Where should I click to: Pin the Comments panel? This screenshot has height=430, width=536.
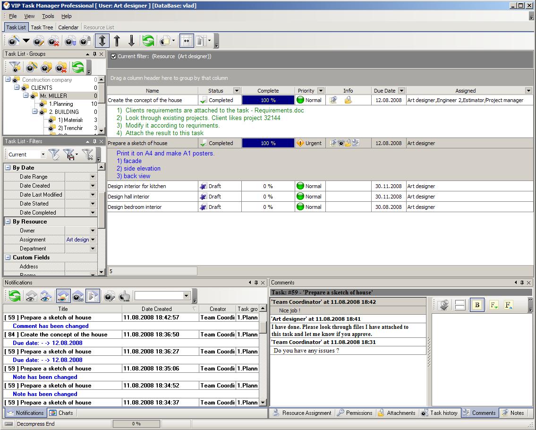tap(522, 283)
